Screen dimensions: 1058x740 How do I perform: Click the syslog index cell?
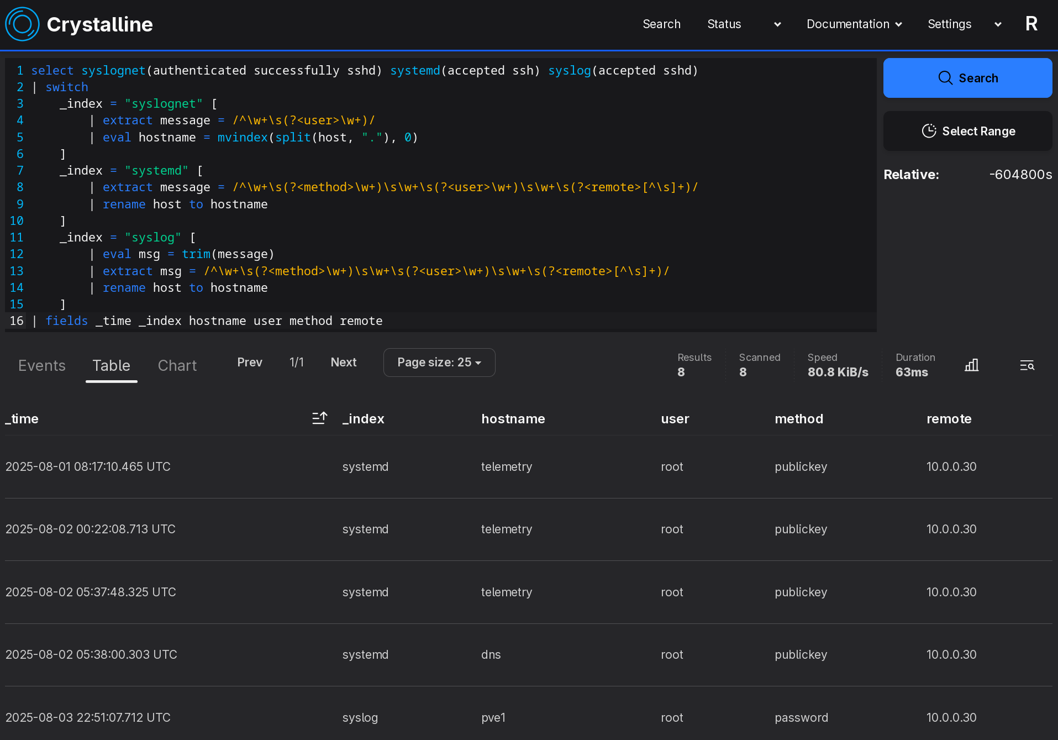click(360, 717)
